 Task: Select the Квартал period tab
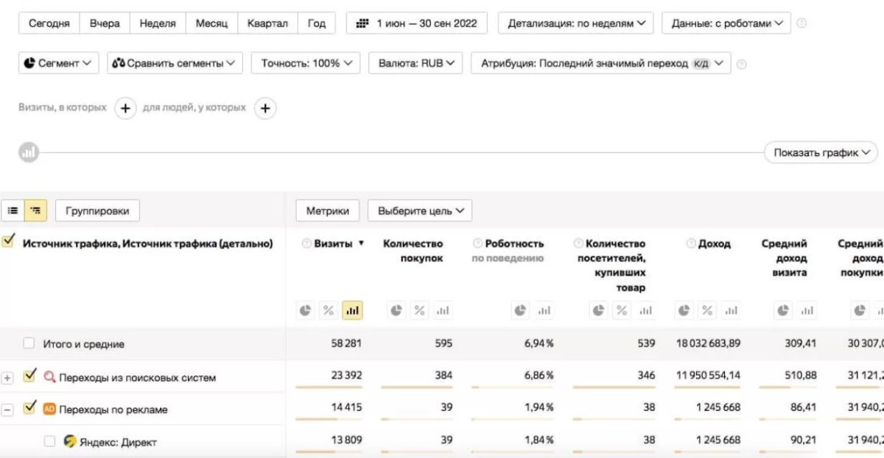[267, 23]
